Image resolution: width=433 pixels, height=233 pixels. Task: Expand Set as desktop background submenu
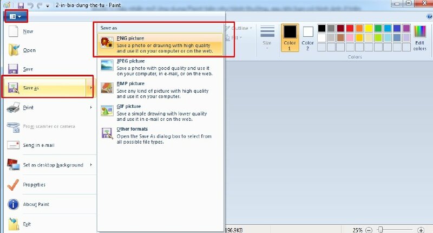pyautogui.click(x=91, y=165)
